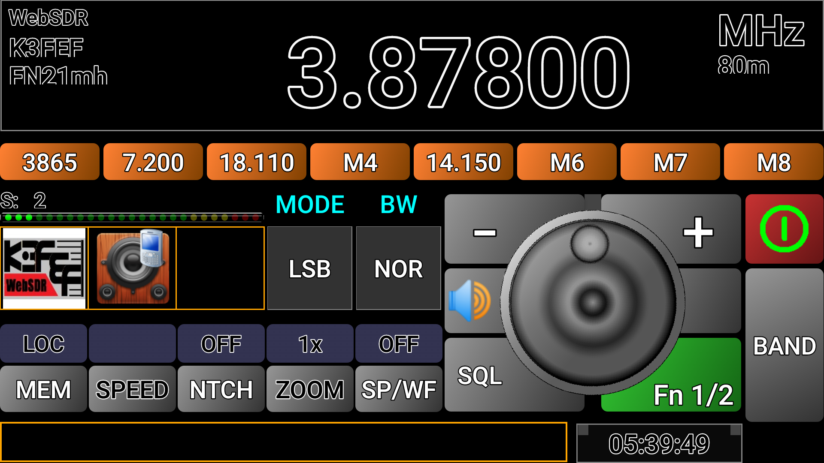Click the 3.87800 frequency display
Screen dimensions: 824x463
point(458,72)
